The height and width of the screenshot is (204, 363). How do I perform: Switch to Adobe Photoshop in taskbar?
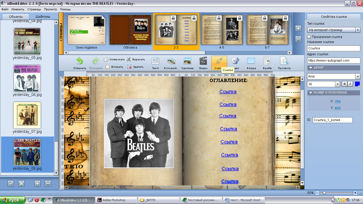116,200
